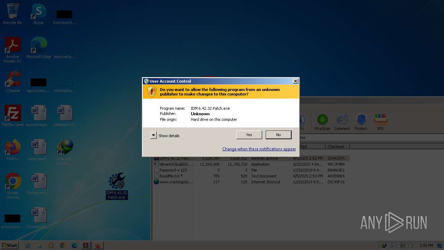Image resolution: width=444 pixels, height=250 pixels.
Task: Click the 'Text Document' type cell in WinRAR
Action: [264, 176]
